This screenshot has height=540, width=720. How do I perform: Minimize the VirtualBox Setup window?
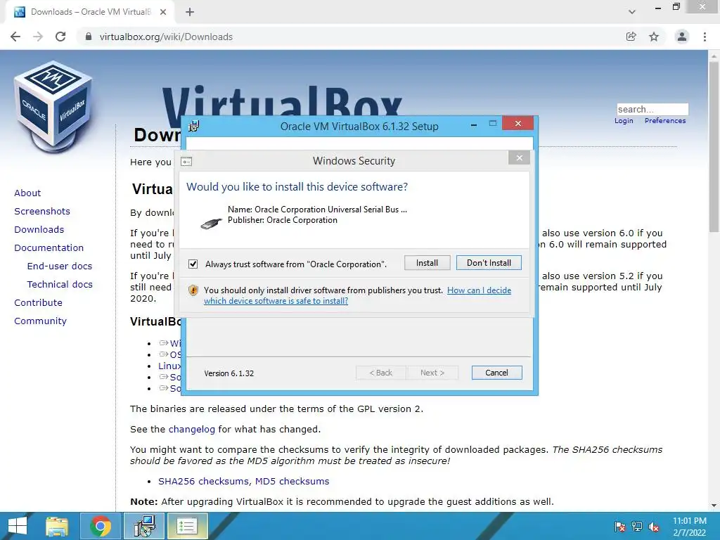tap(474, 124)
